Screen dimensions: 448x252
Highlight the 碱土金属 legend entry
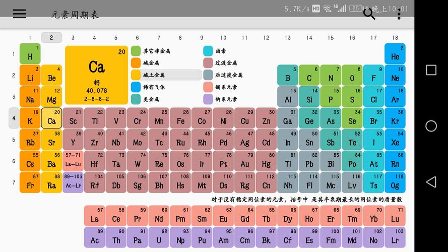click(x=166, y=75)
